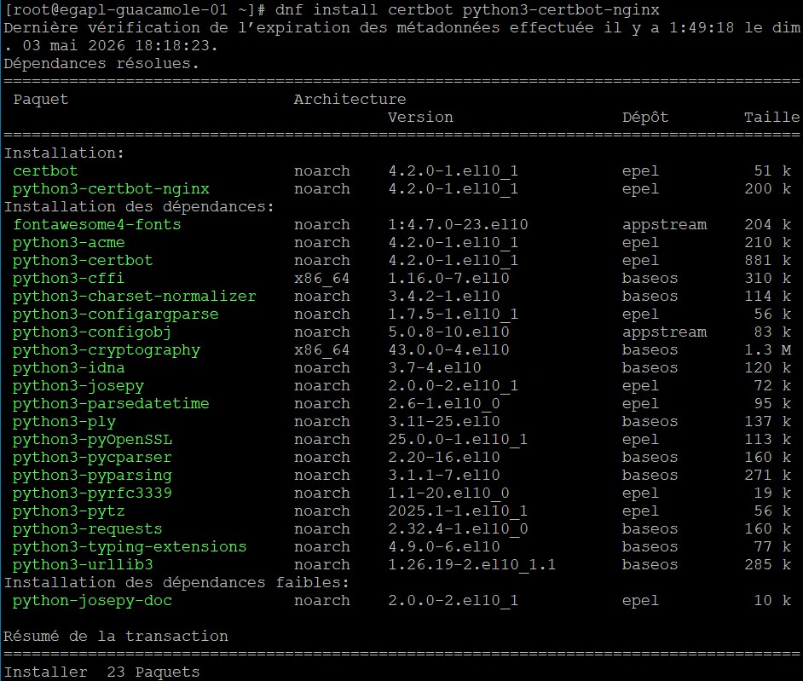
Task: Select python3-pycparser package name
Action: (x=92, y=458)
